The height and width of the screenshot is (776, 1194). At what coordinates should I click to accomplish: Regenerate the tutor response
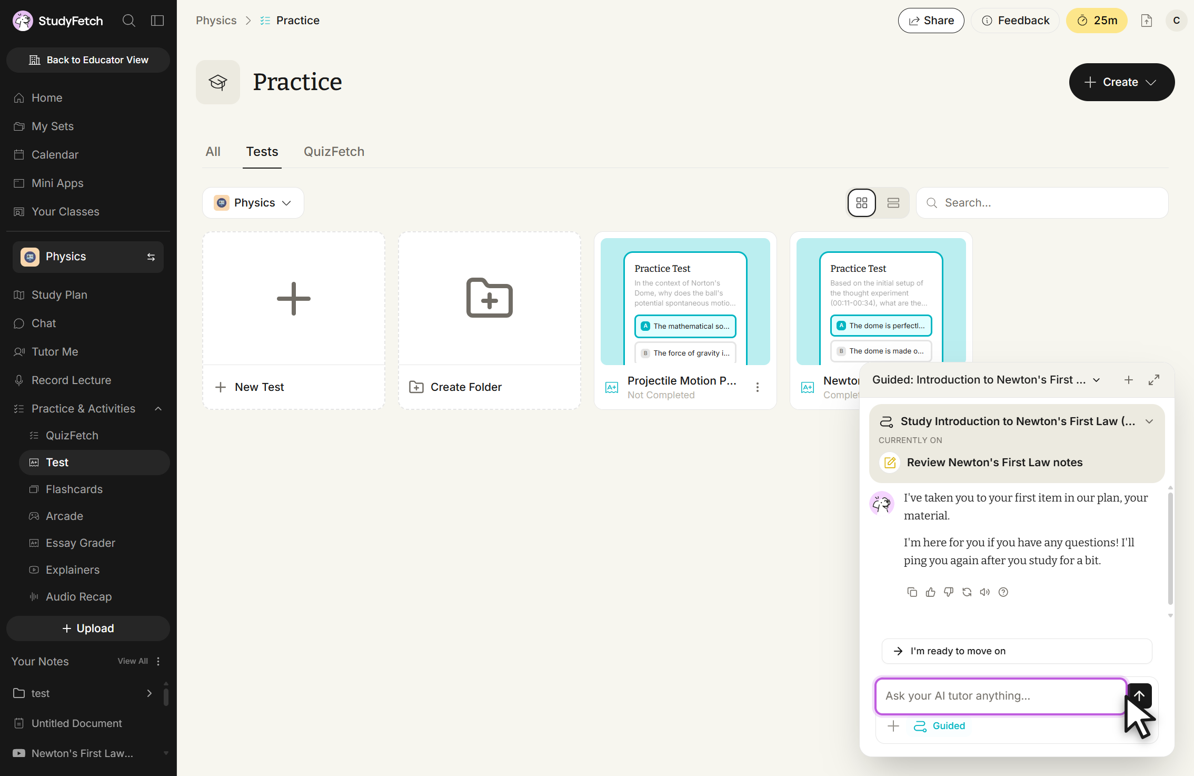pyautogui.click(x=967, y=592)
